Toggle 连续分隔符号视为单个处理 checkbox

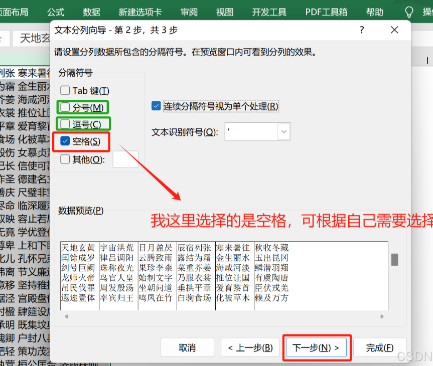tap(156, 106)
